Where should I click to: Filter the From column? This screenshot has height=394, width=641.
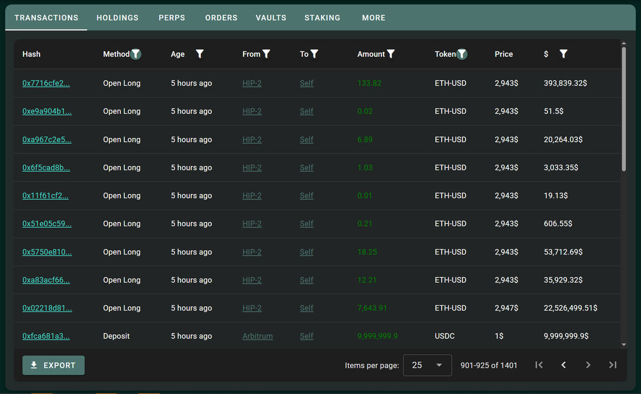[266, 53]
